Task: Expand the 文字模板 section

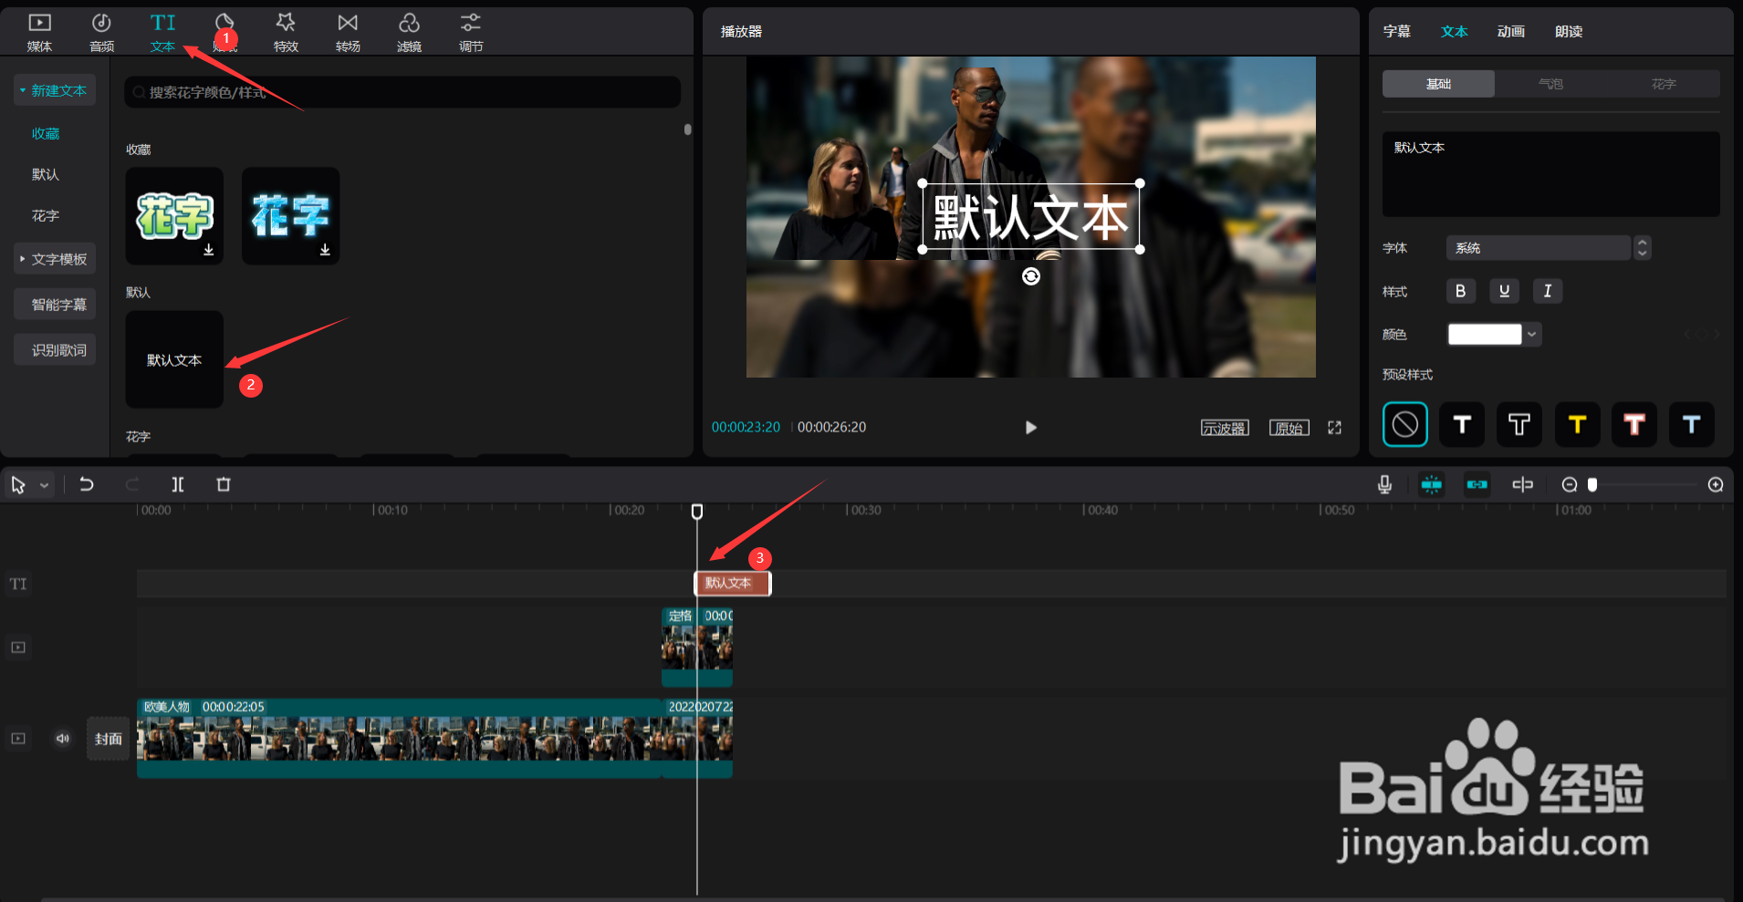Action: point(55,259)
